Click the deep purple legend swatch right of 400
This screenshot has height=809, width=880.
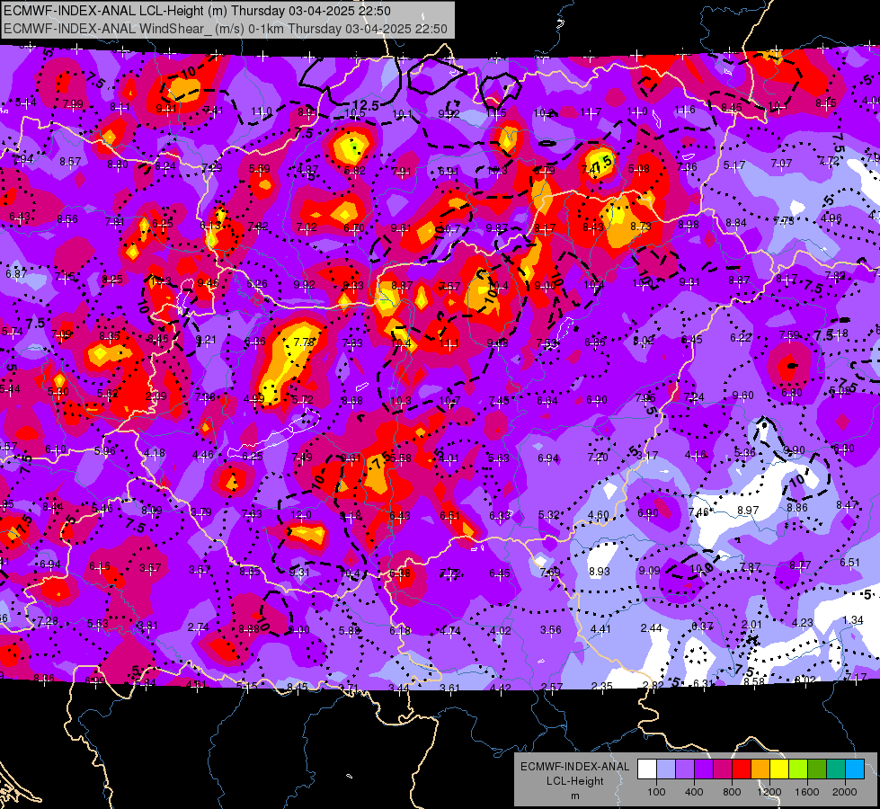[704, 769]
